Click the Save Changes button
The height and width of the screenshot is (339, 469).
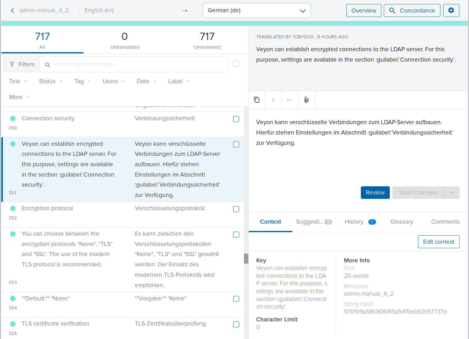click(x=418, y=193)
